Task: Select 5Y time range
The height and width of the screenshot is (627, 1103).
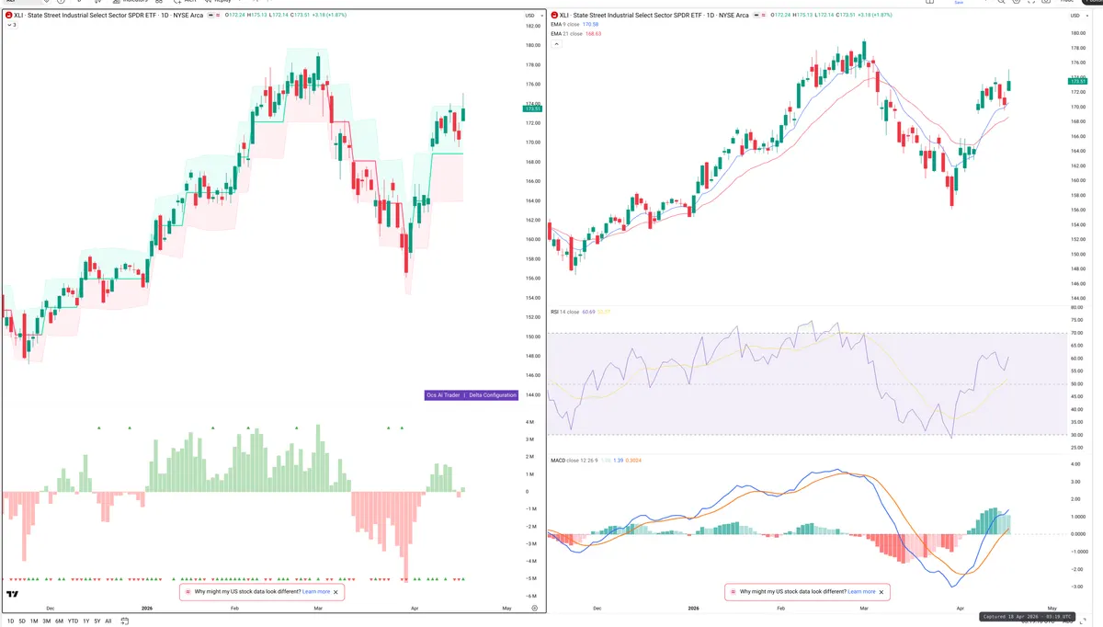Action: pyautogui.click(x=97, y=621)
